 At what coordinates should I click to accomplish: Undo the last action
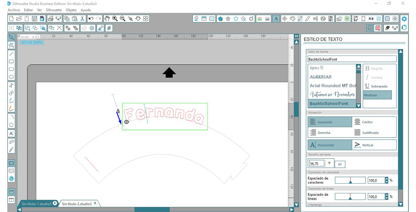coord(91,19)
